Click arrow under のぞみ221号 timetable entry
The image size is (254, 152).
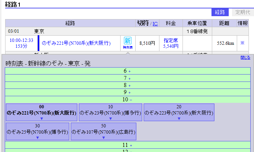tap(41, 119)
